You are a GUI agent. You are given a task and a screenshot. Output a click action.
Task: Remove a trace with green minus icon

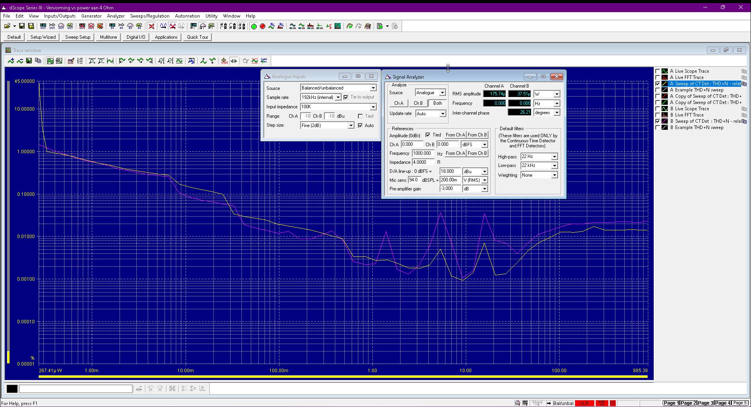click(x=20, y=61)
